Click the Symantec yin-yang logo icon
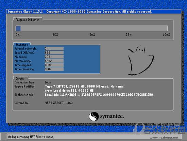Image resolution: width=187 pixels, height=141 pixels. pyautogui.click(x=94, y=116)
